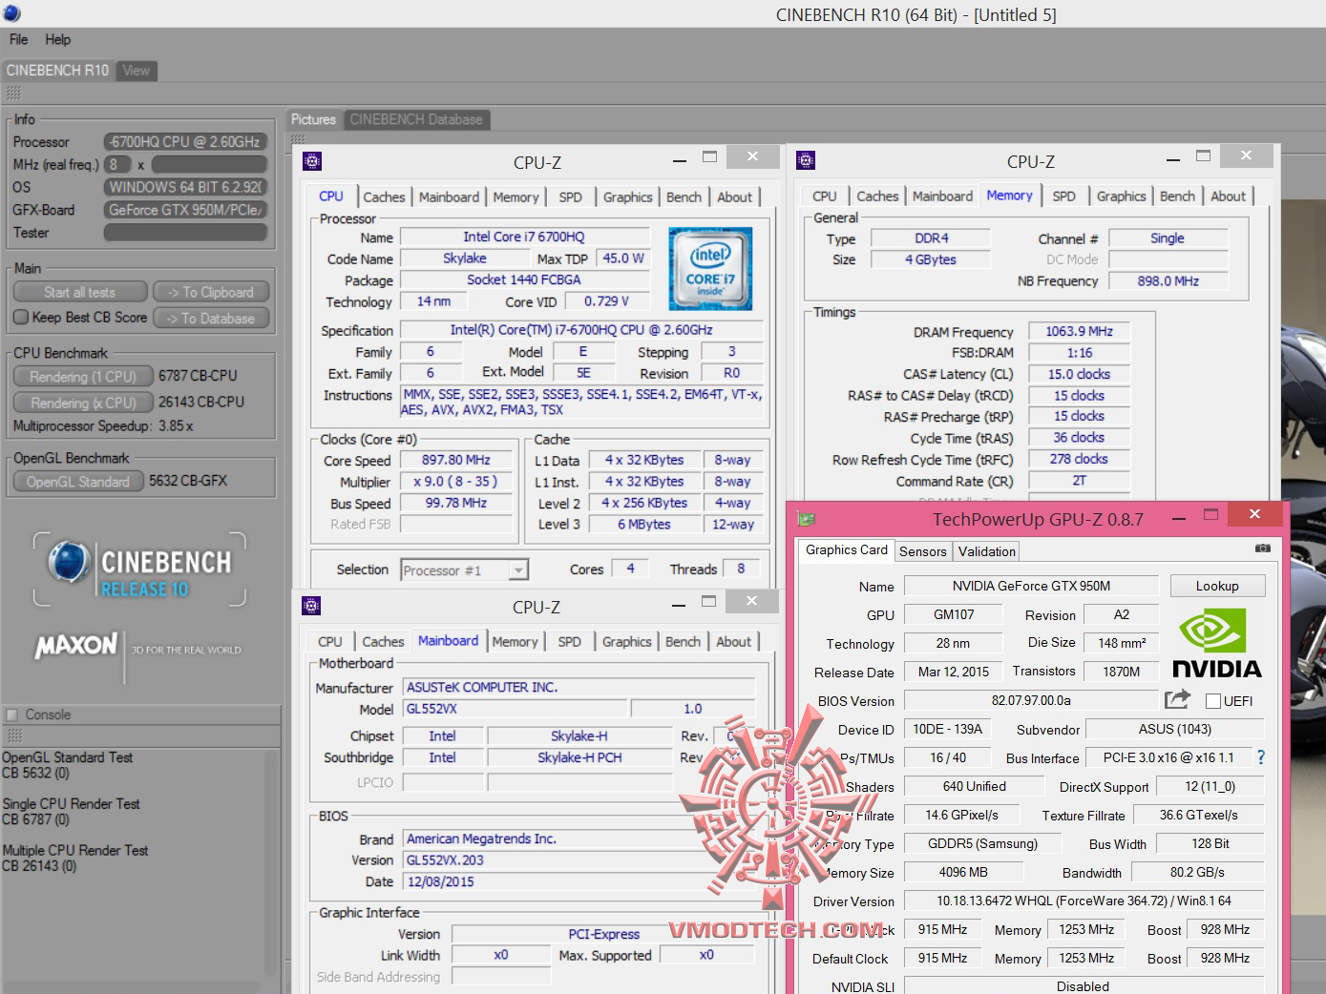This screenshot has width=1326, height=994.
Task: Switch to the Sensors tab in GPU-Z
Action: [922, 551]
